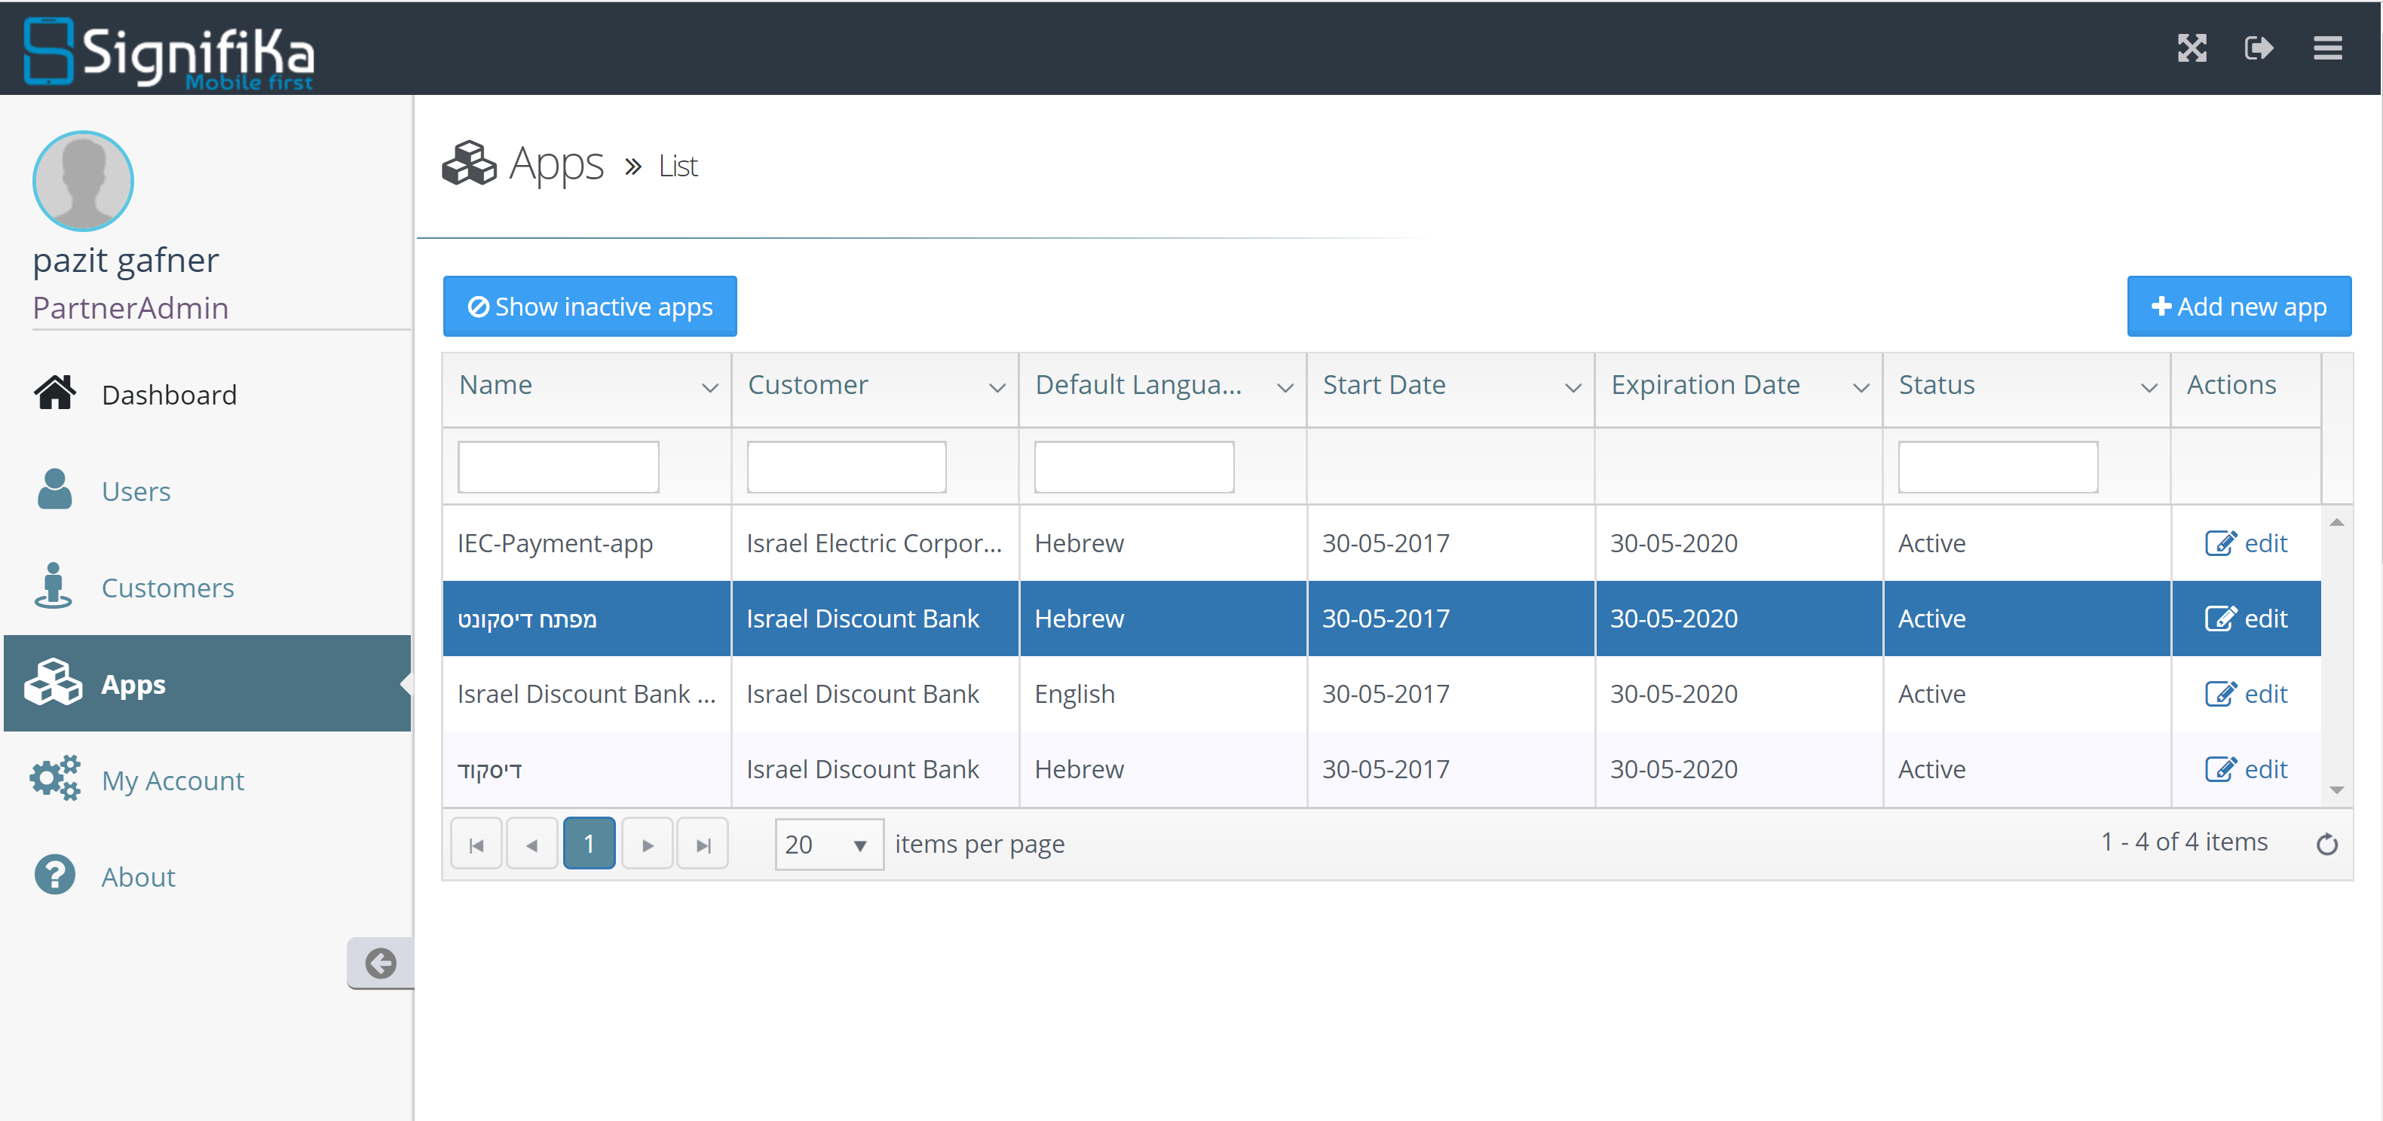Open the items per page dropdown
This screenshot has height=1121, width=2383.
[x=829, y=844]
